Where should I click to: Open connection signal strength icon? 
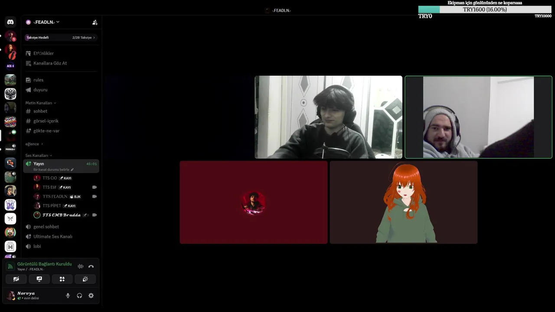click(10, 266)
